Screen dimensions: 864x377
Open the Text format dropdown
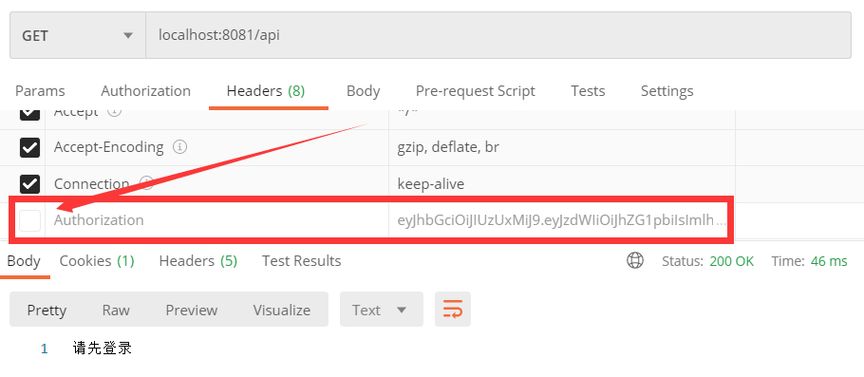coord(382,310)
